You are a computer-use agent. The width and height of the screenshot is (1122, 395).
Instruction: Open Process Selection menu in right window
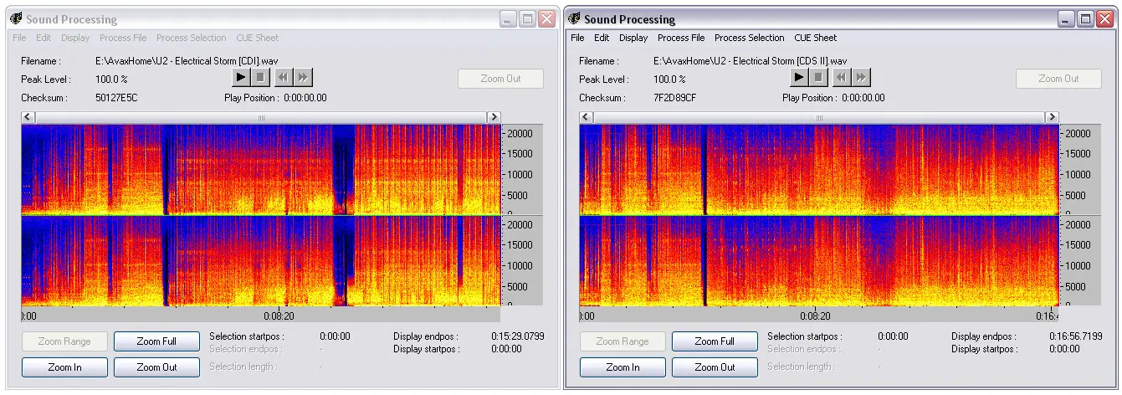pyautogui.click(x=749, y=38)
